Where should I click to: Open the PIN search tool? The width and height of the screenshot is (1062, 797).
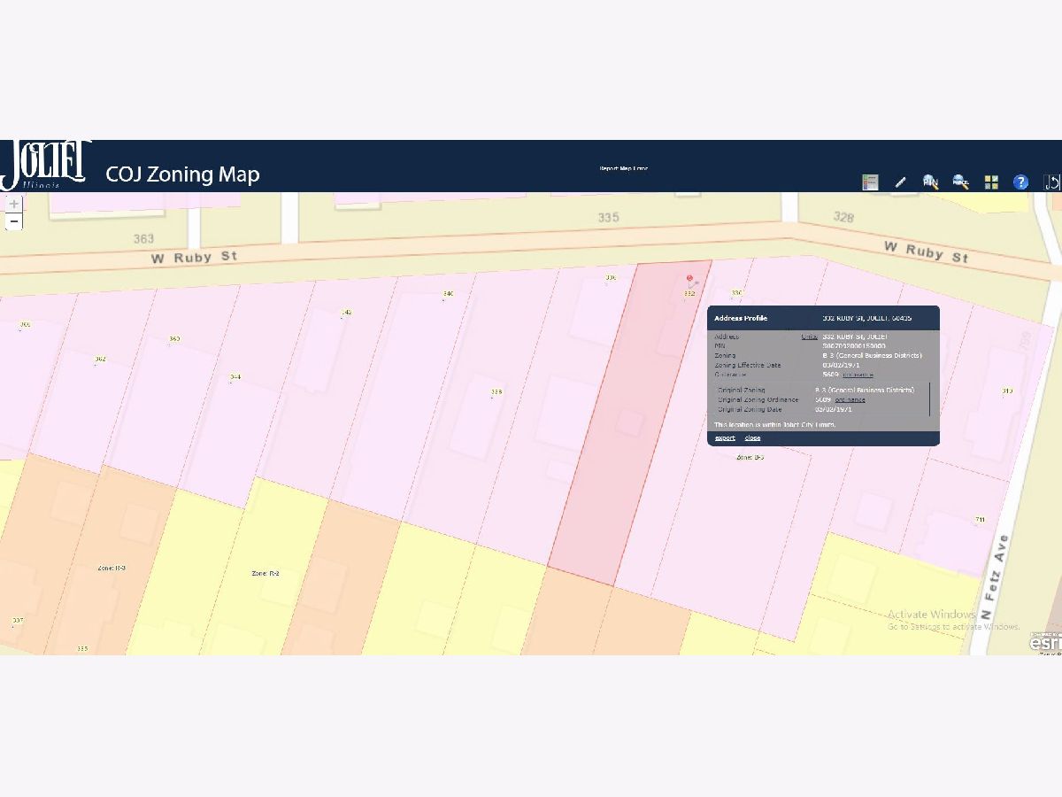pyautogui.click(x=930, y=182)
